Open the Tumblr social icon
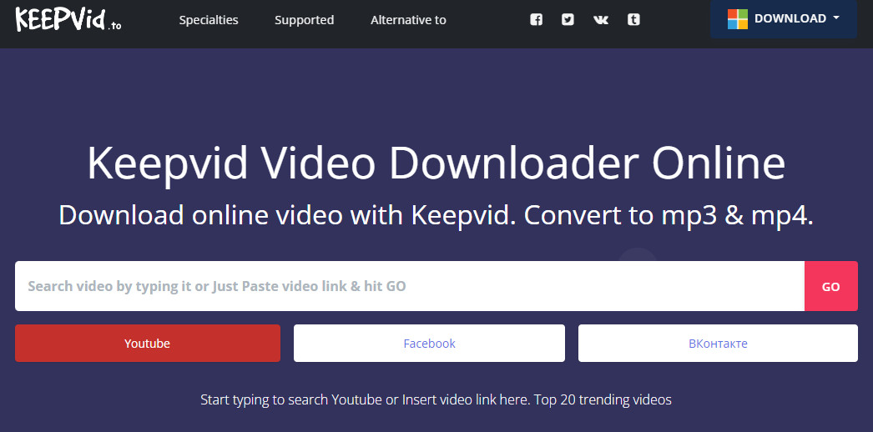Viewport: 873px width, 432px height. tap(633, 20)
